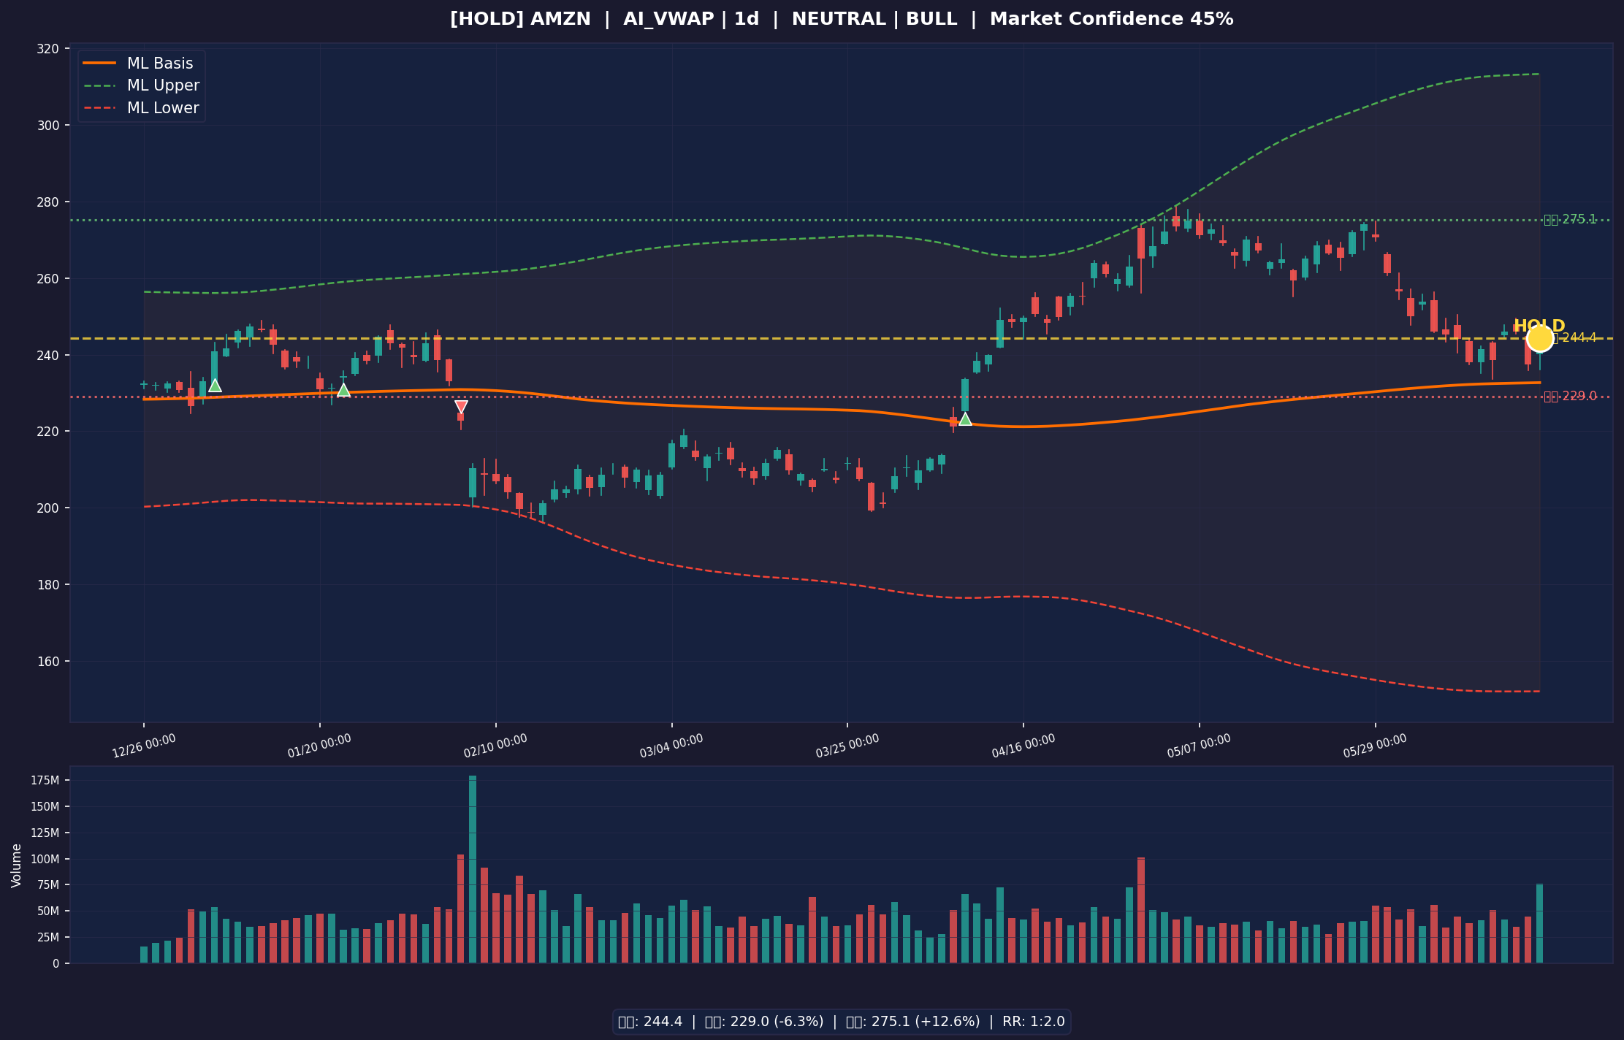Click the red 229.0 label at chart right edge
This screenshot has width=1624, height=1040.
(x=1570, y=396)
